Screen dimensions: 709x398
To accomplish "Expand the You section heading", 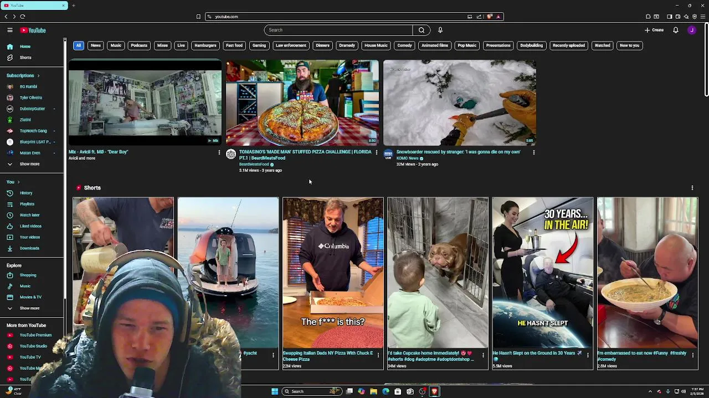I will 13,182.
